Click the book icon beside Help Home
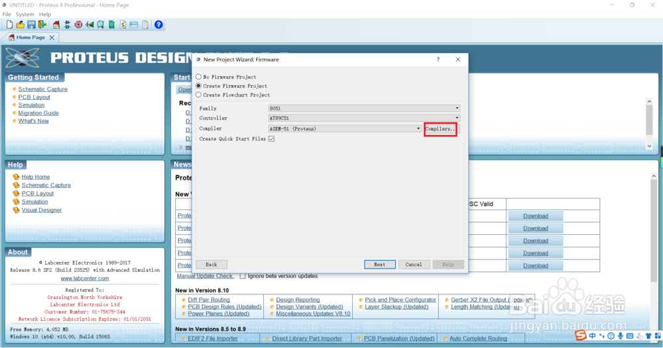The width and height of the screenshot is (663, 348). pyautogui.click(x=16, y=177)
